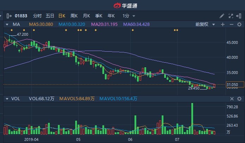Select the 年K yearly chart tab
This screenshot has height=143, width=245.
coord(111,16)
